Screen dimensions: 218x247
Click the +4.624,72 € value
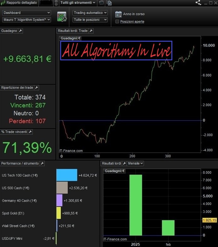coord(88,175)
